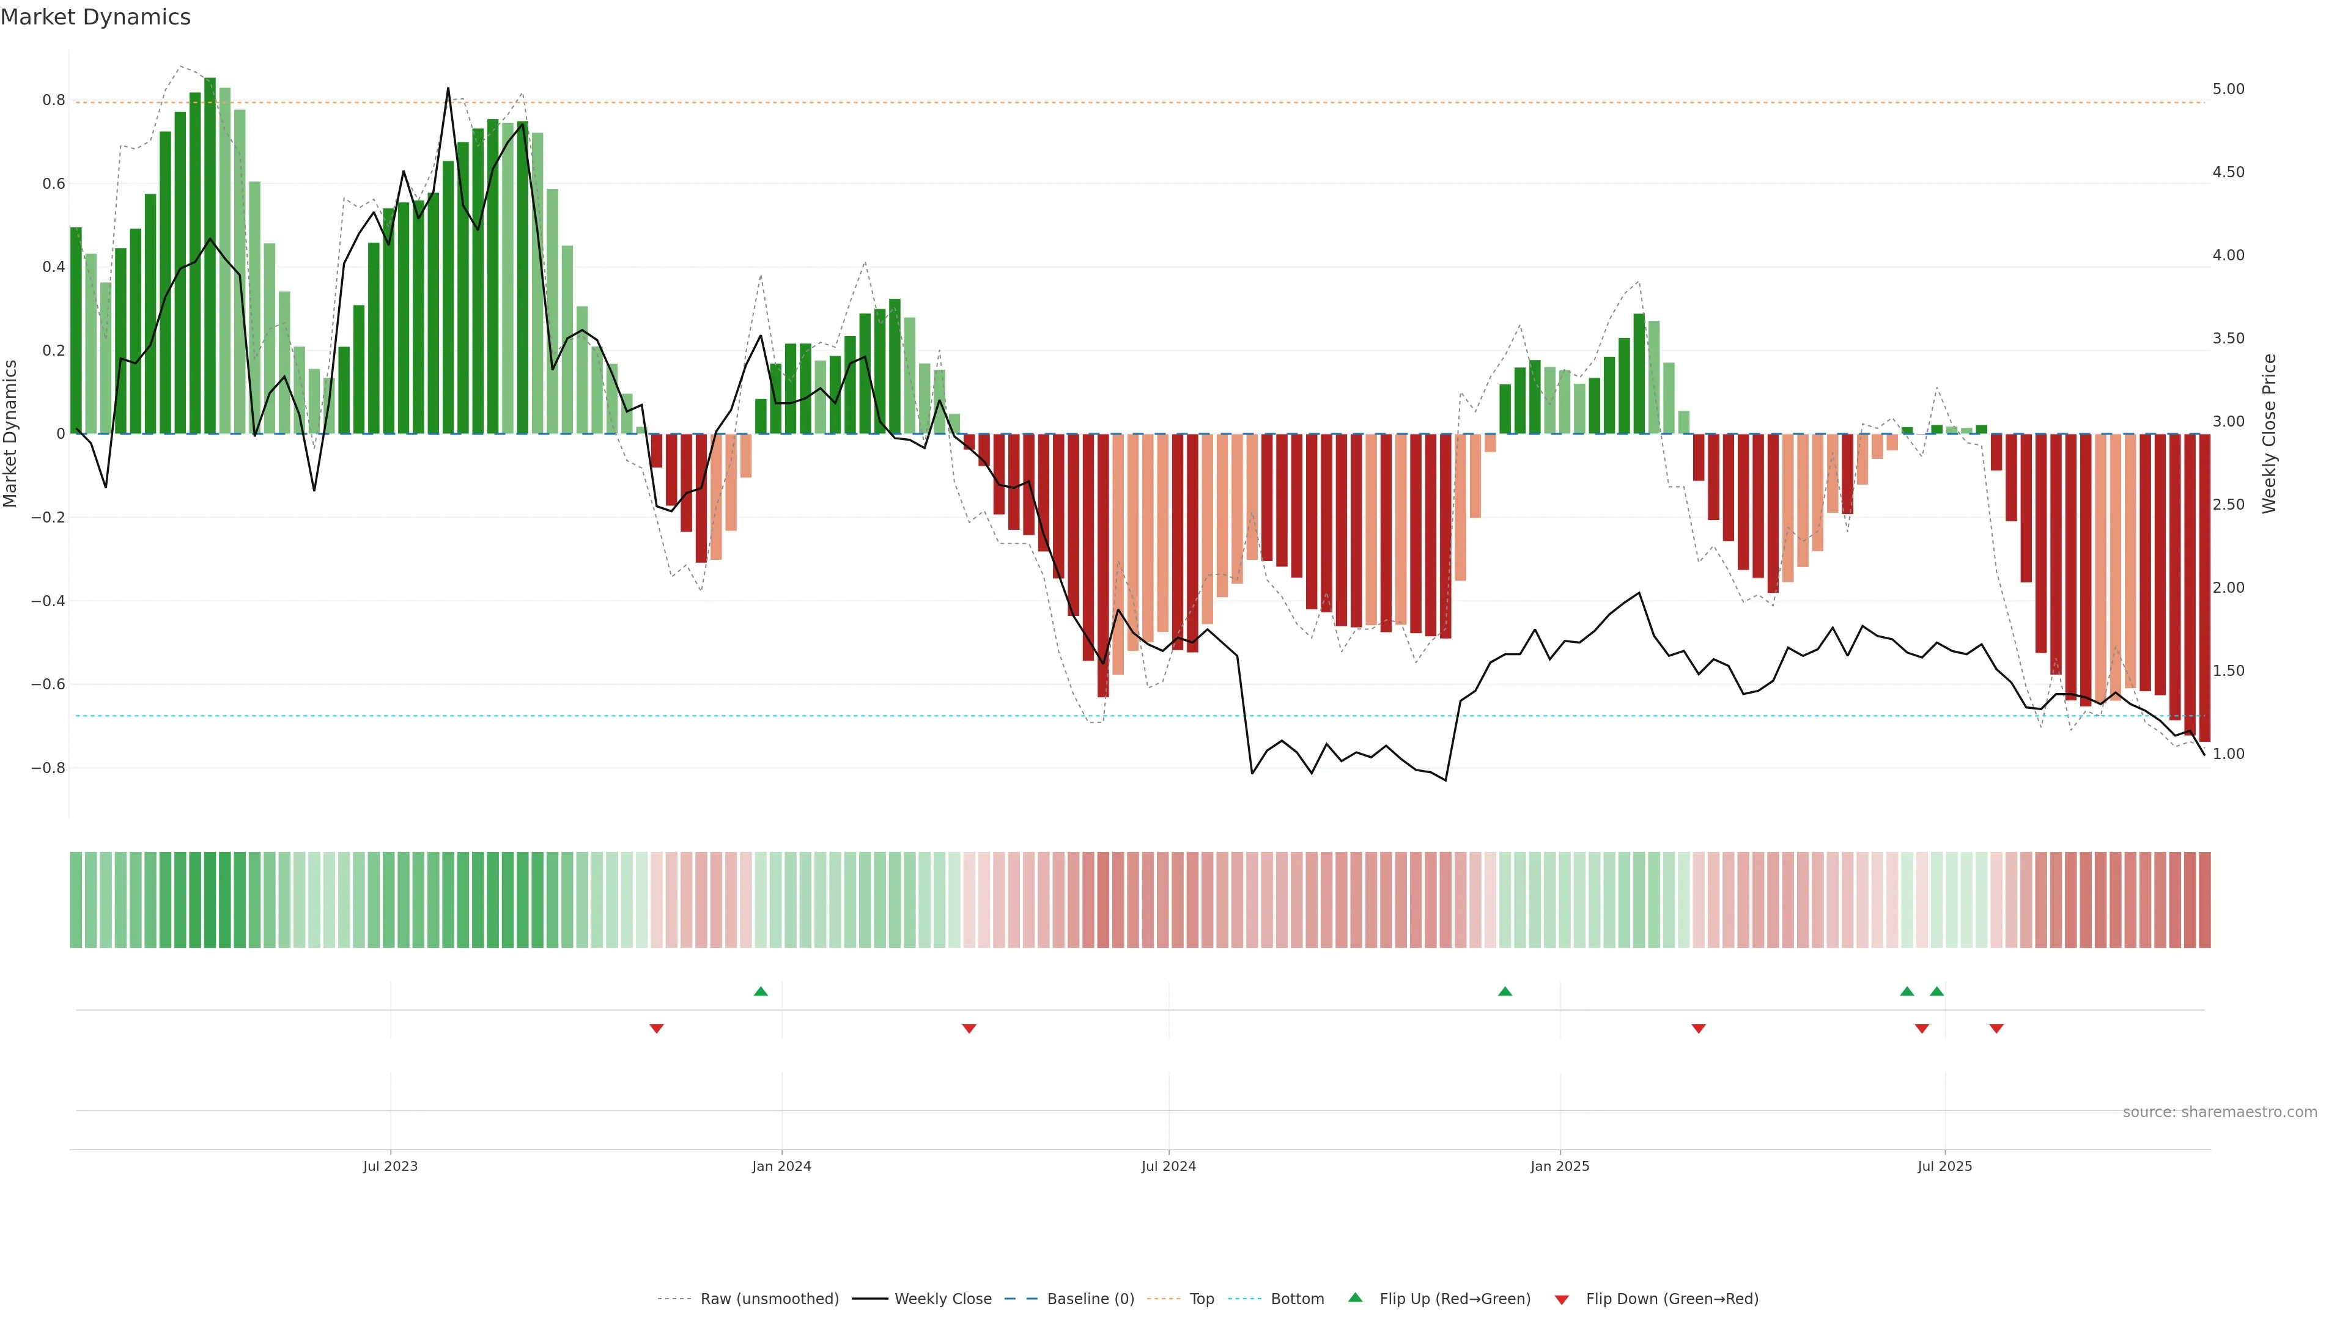The width and height of the screenshot is (2348, 1320).
Task: Click the Weekly Close Price axis title
Action: tap(2269, 434)
